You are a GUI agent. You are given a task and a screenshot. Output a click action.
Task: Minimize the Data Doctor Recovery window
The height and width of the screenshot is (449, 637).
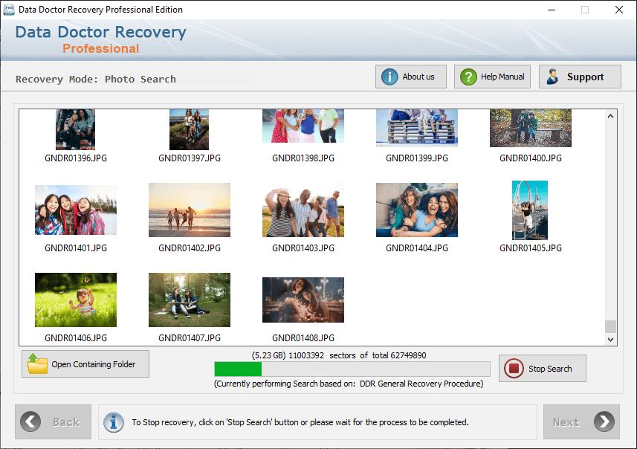coord(552,10)
